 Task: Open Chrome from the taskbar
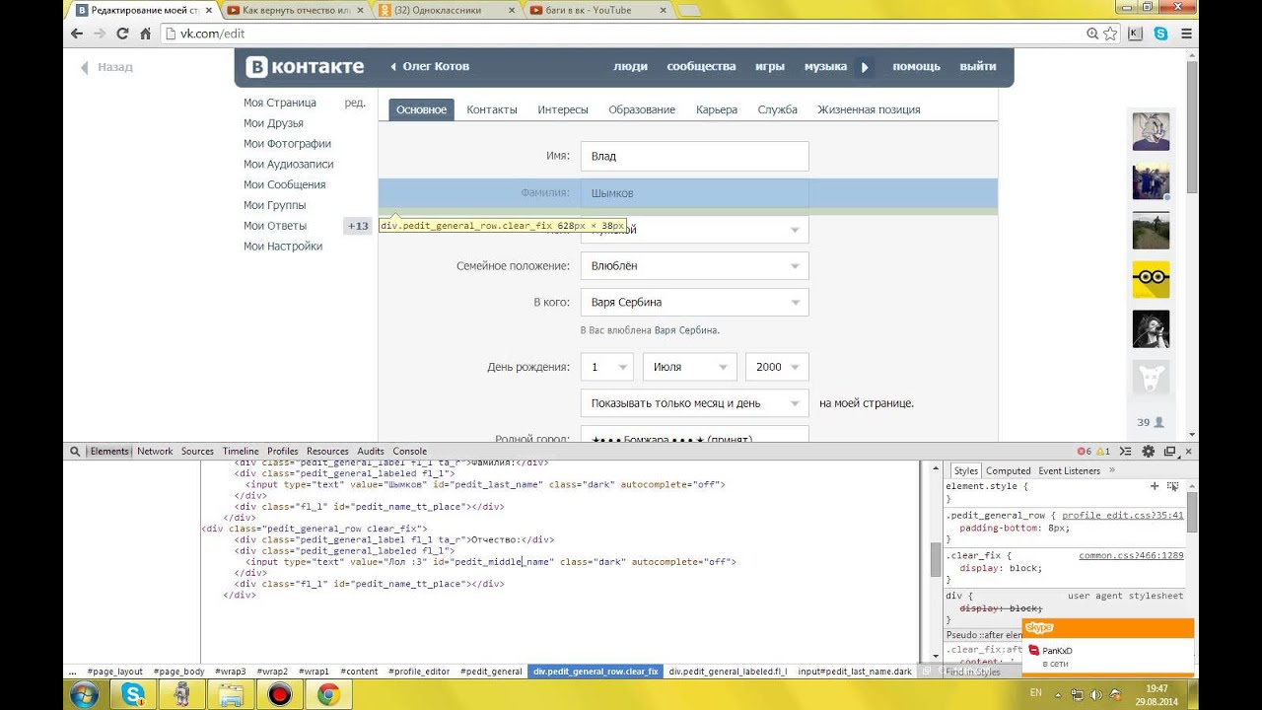pos(328,694)
